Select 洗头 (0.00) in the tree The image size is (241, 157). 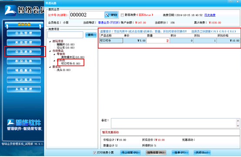[x=64, y=70]
